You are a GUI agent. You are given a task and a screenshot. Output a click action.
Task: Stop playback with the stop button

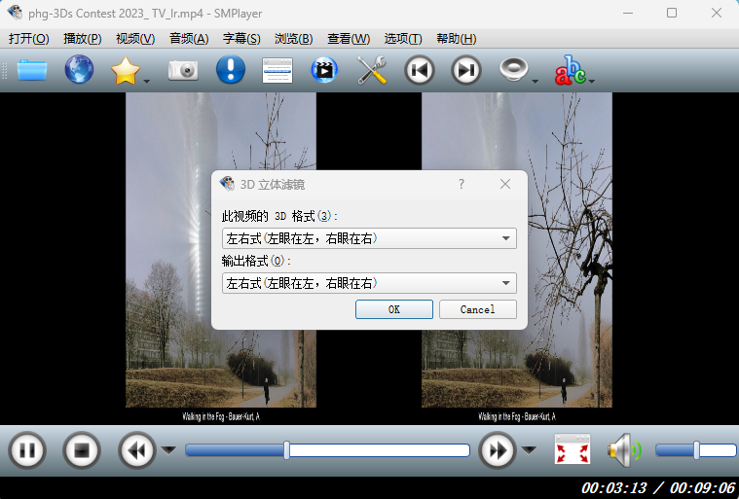coord(82,450)
